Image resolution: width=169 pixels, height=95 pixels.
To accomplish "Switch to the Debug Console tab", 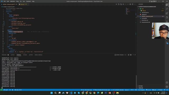I will click(x=39, y=55).
